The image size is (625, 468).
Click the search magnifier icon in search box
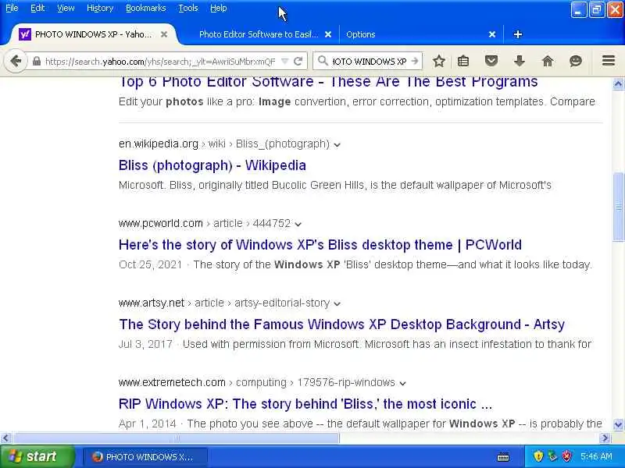click(x=323, y=61)
